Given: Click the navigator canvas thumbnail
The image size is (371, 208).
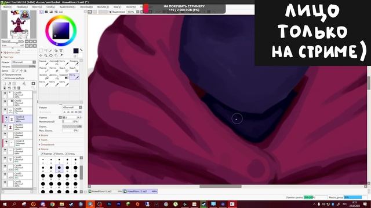Looking at the screenshot, I should (x=19, y=24).
